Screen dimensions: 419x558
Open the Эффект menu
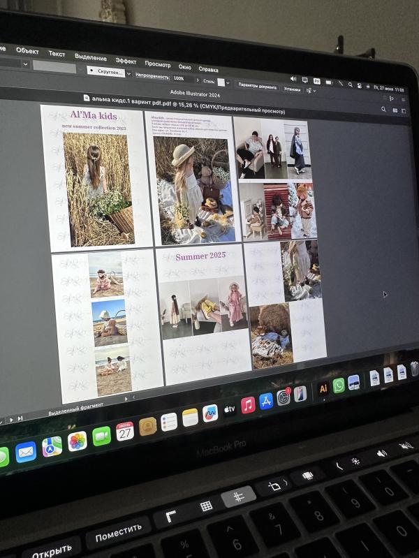click(126, 61)
